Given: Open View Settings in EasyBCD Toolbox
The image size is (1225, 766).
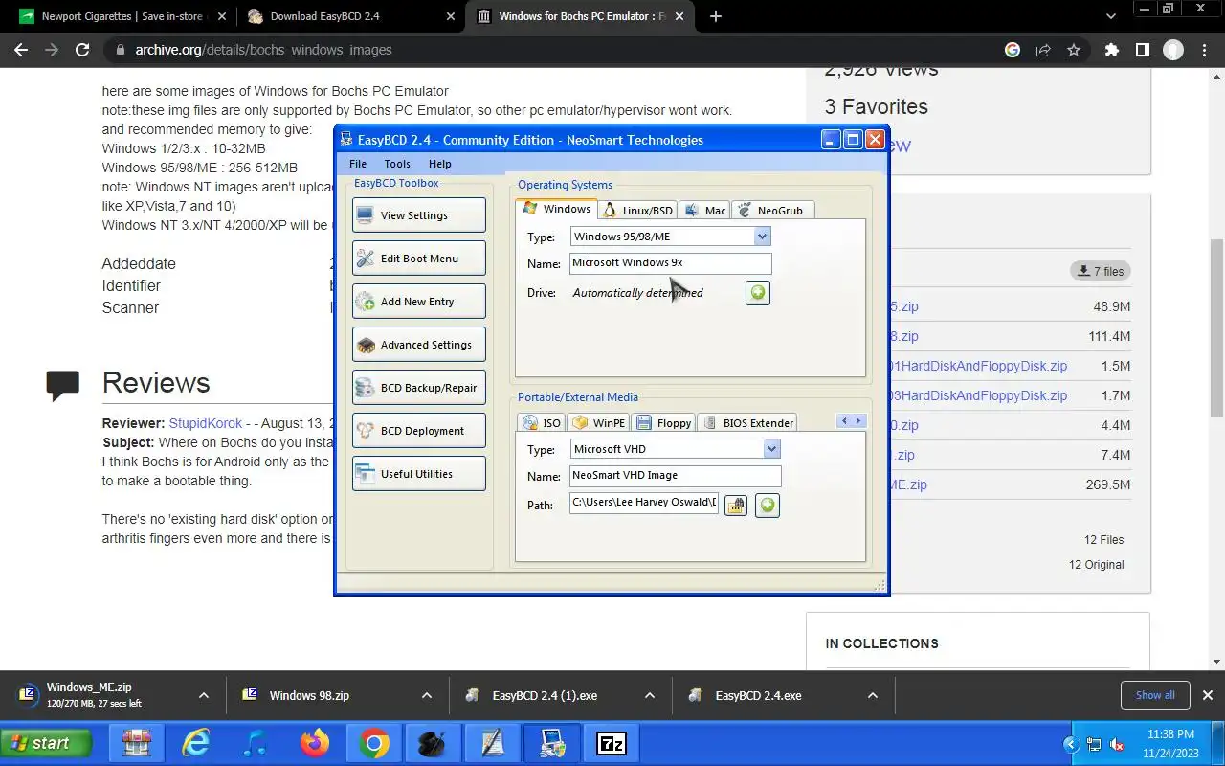Looking at the screenshot, I should click(418, 215).
